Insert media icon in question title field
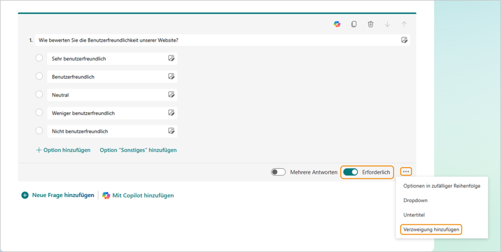501x252 pixels. 404,40
